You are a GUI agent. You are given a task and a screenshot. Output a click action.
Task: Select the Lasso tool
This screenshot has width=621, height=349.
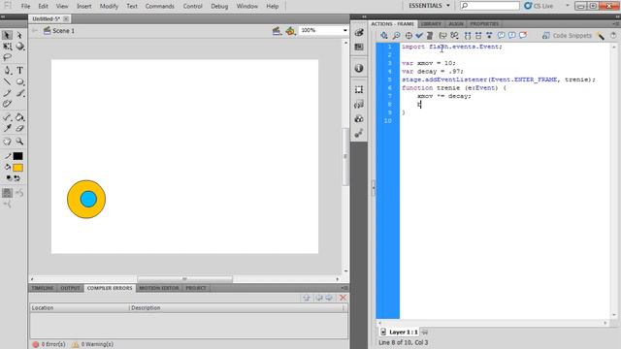7,57
